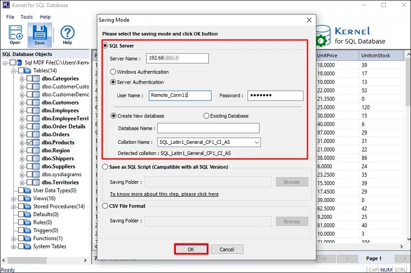Click the data grid vertical scrollbar thumb

(408, 82)
